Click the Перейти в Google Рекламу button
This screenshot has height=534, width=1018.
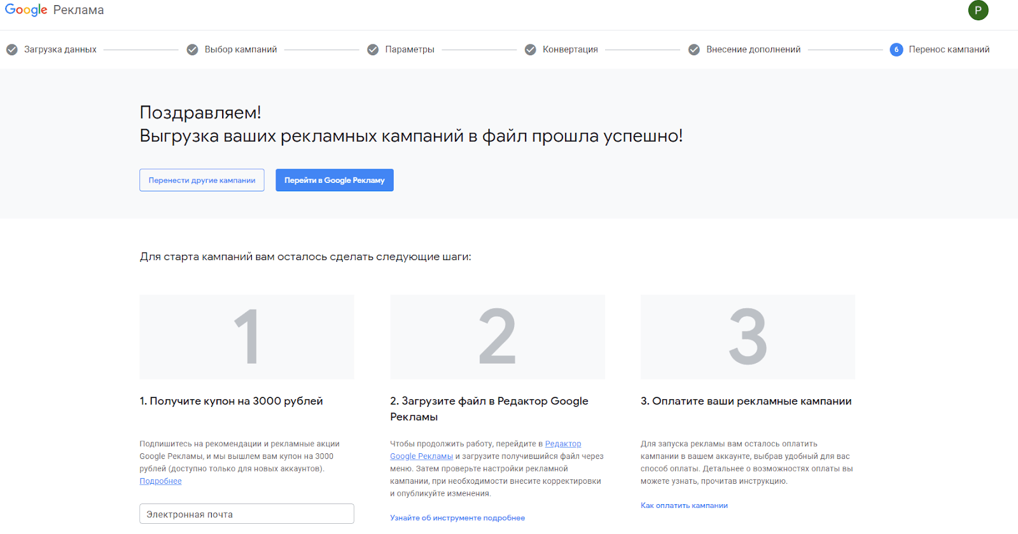click(x=335, y=180)
